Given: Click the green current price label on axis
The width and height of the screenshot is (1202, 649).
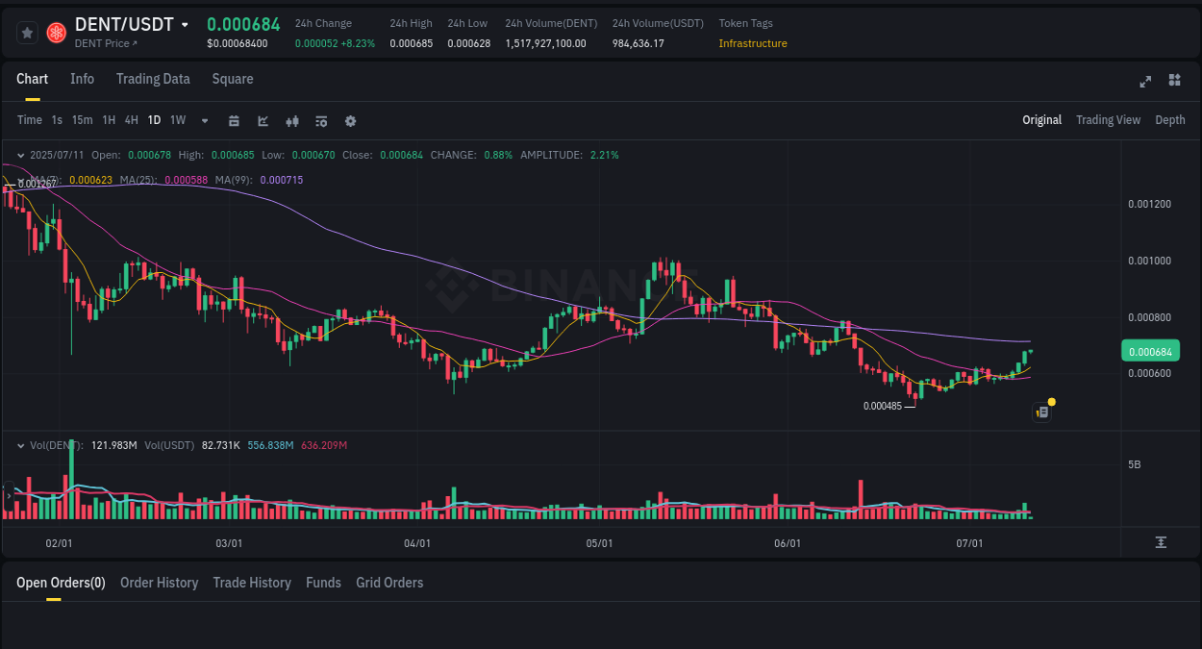Looking at the screenshot, I should coord(1150,351).
